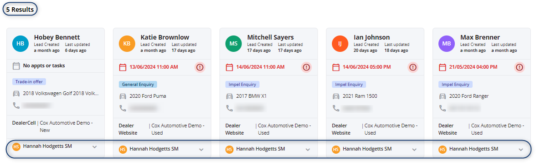Click 2017 BMW X1 vehicle text
The height and width of the screenshot is (166, 550).
pos(252,96)
